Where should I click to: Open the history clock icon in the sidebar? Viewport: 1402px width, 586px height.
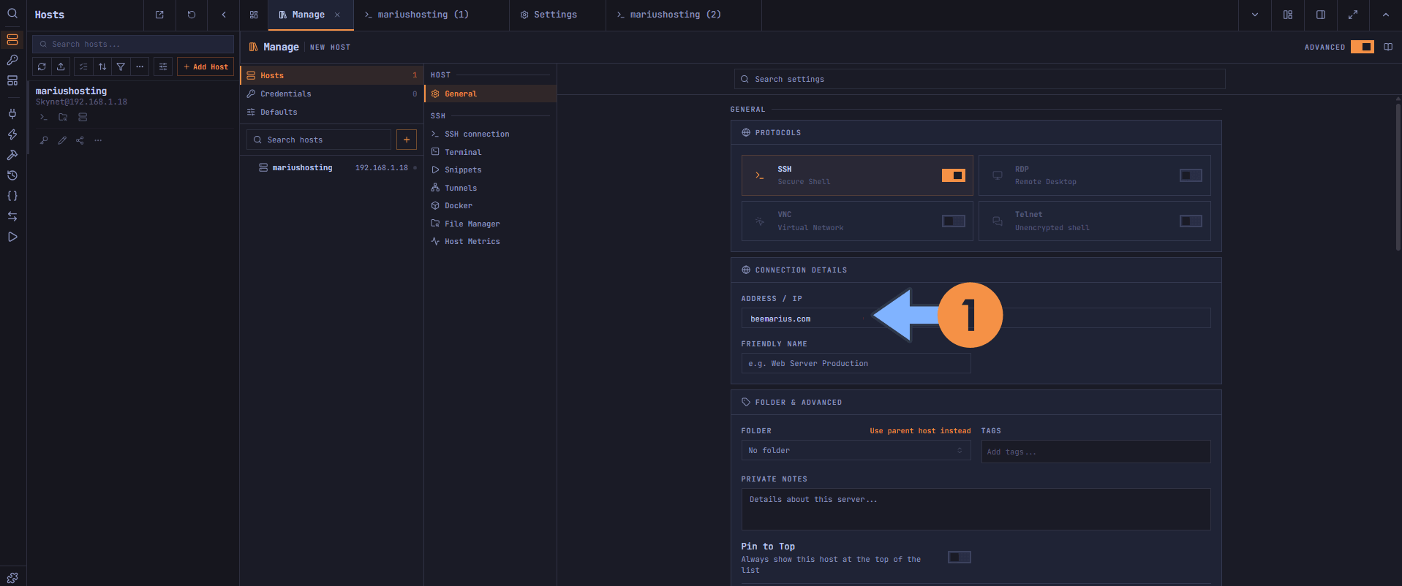[x=12, y=175]
